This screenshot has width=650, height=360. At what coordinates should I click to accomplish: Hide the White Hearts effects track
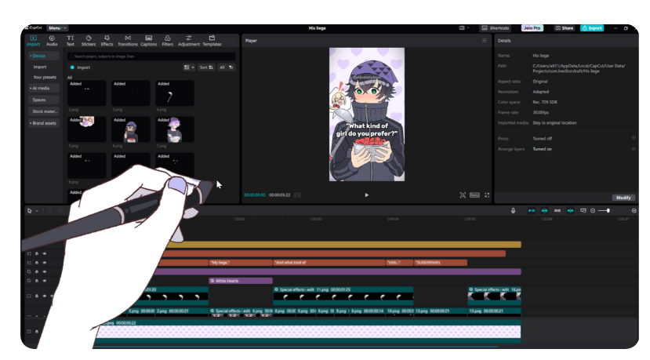(45, 281)
